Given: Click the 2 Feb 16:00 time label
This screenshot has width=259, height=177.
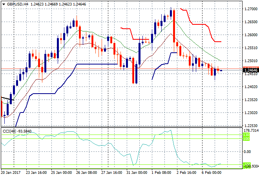Looking at the screenshot, I should pyautogui.click(x=186, y=173).
